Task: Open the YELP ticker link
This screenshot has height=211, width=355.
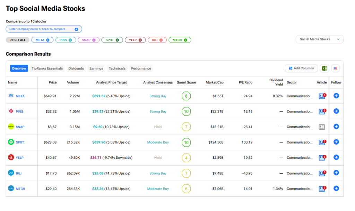Action: (x=19, y=158)
